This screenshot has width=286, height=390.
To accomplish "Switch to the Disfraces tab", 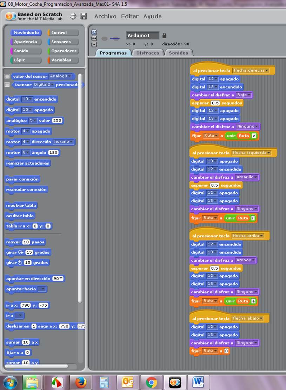I will pos(148,53).
